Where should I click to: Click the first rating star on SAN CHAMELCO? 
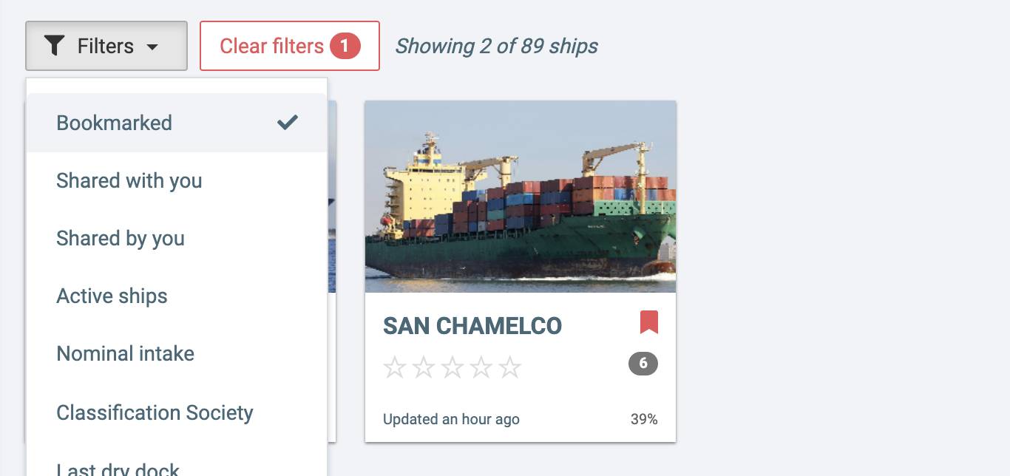coord(395,367)
